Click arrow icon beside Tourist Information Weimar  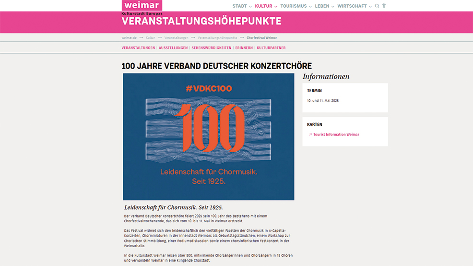tap(310, 135)
